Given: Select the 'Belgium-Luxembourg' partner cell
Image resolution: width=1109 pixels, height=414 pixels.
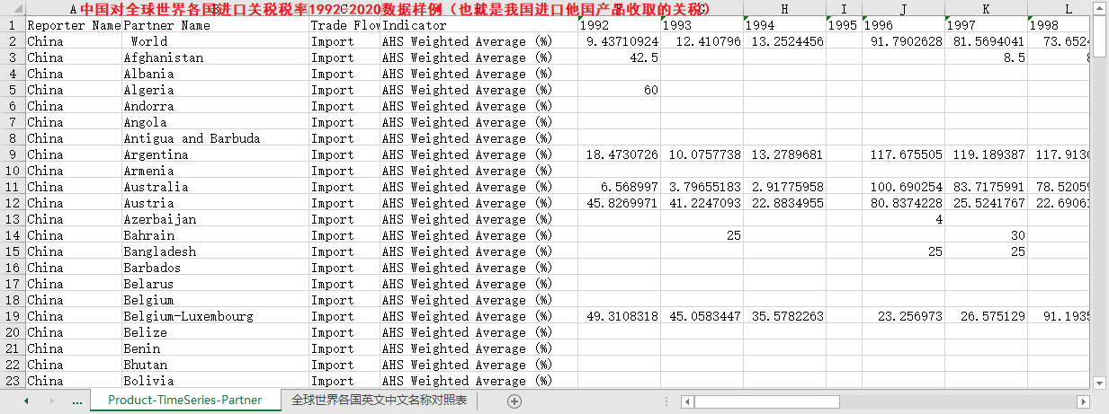Looking at the screenshot, I should tap(216, 316).
